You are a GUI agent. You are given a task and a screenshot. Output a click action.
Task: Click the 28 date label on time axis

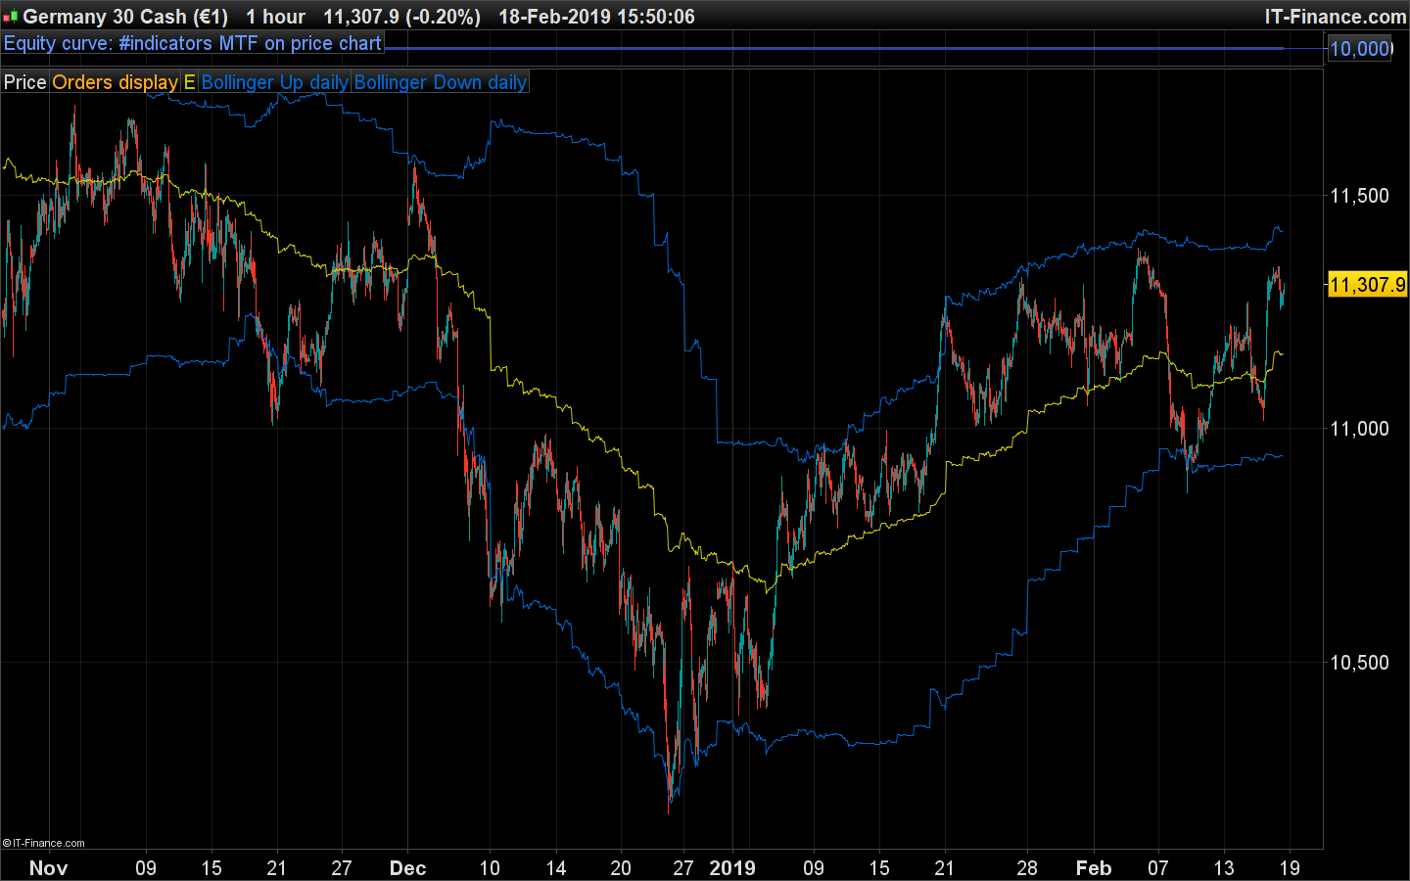point(1027,867)
